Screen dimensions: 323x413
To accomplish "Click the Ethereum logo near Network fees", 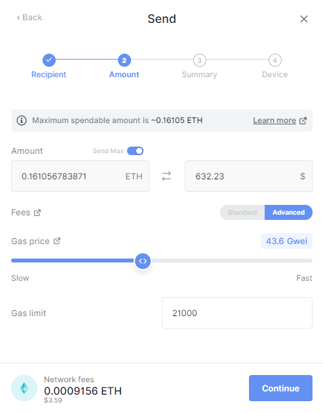I will (x=24, y=388).
